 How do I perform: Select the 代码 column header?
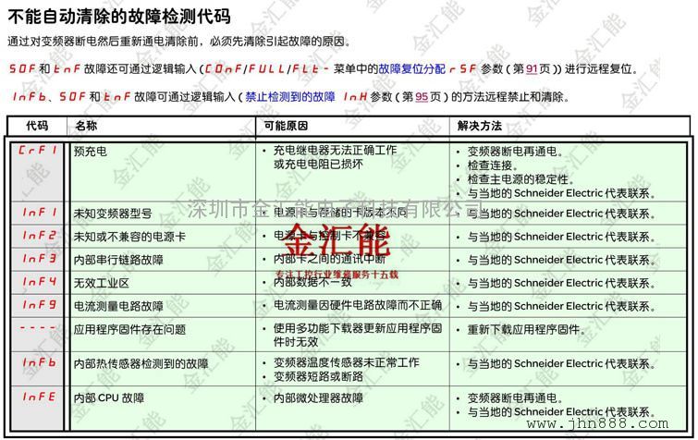click(37, 126)
